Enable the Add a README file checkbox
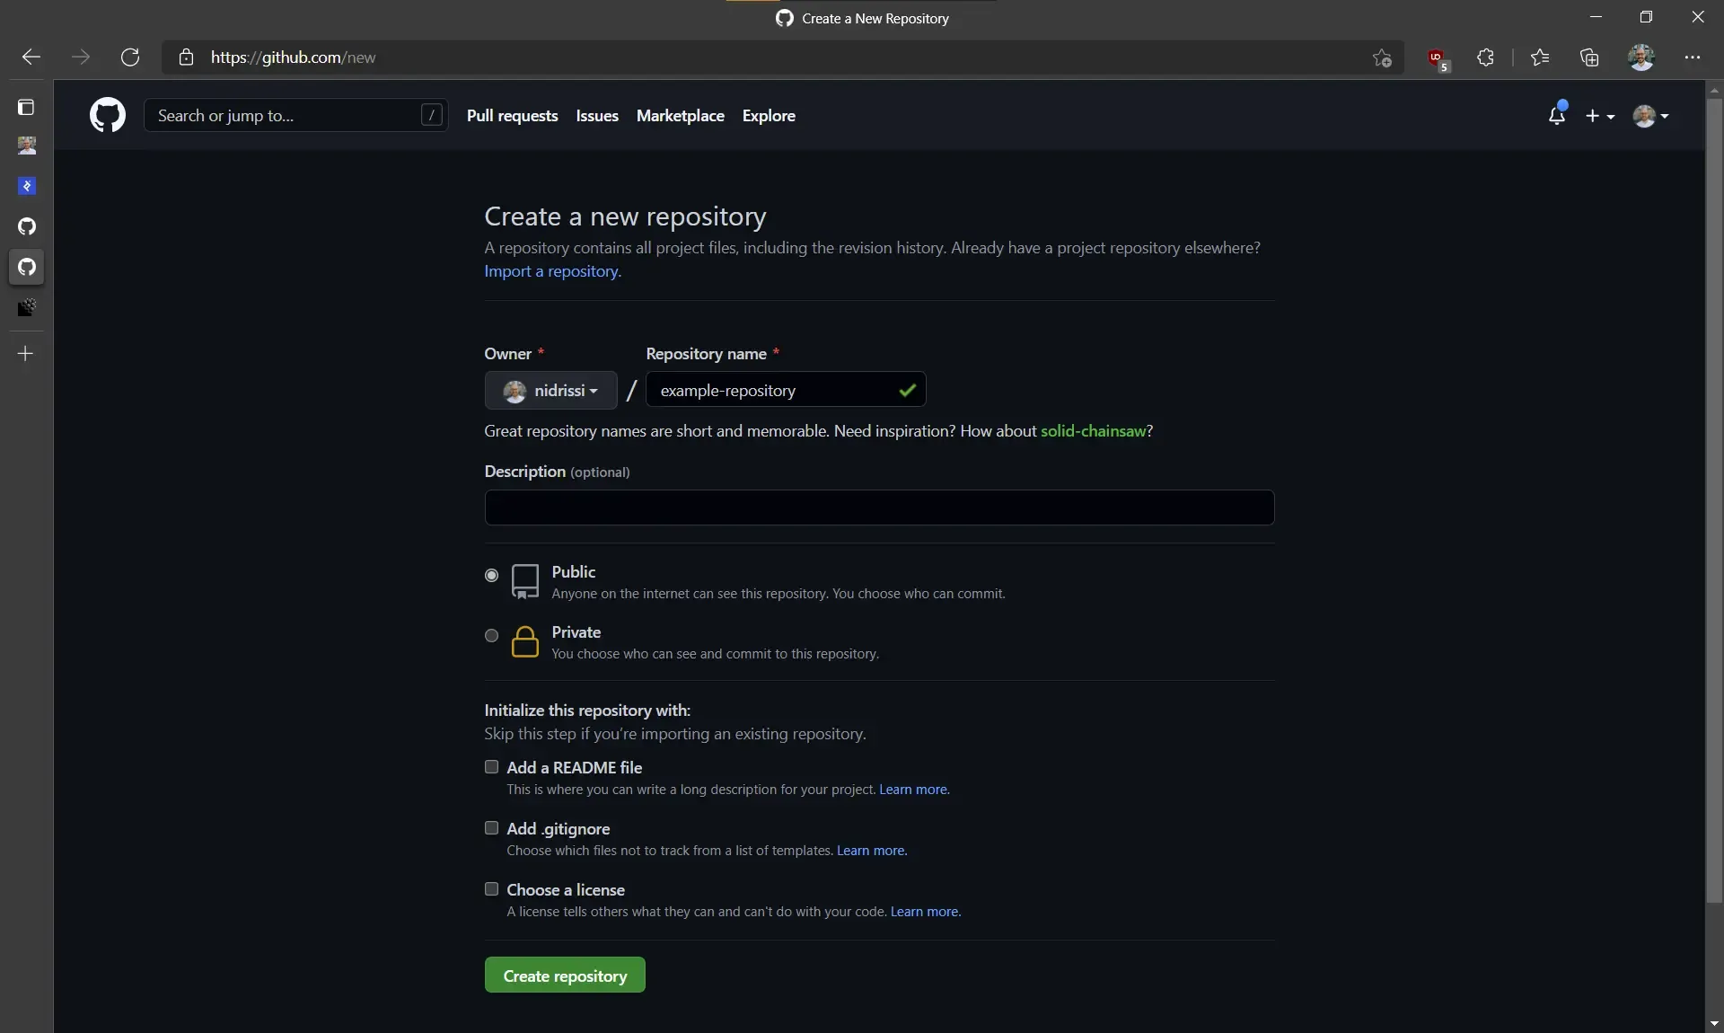Image resolution: width=1724 pixels, height=1033 pixels. click(x=491, y=767)
